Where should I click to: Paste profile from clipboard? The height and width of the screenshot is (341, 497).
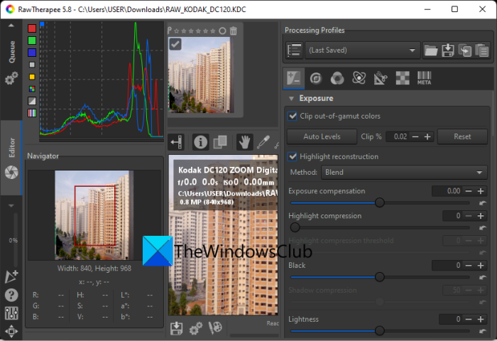(481, 50)
